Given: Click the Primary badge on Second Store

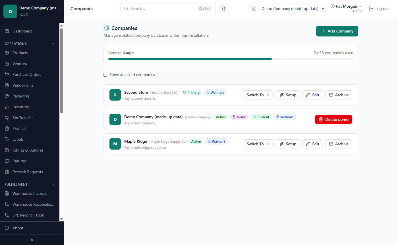Looking at the screenshot, I should pos(191,92).
